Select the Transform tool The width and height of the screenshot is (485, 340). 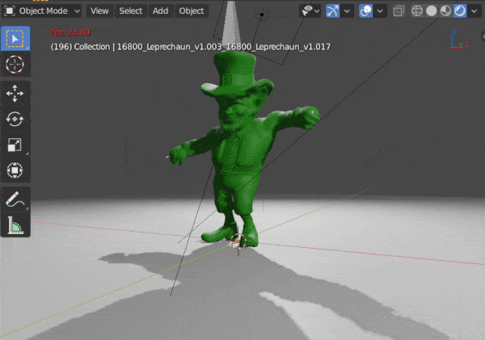tap(15, 170)
